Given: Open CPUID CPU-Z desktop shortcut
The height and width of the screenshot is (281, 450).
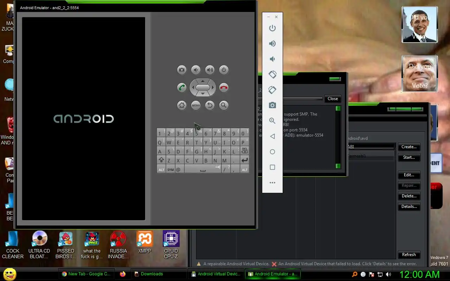Looking at the screenshot, I should [x=171, y=245].
